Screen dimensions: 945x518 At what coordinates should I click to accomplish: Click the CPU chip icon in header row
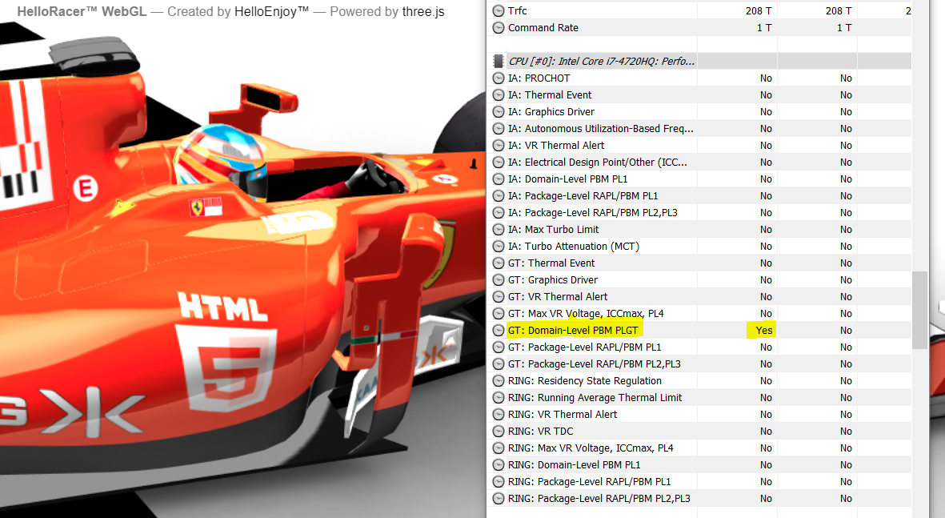pyautogui.click(x=499, y=61)
